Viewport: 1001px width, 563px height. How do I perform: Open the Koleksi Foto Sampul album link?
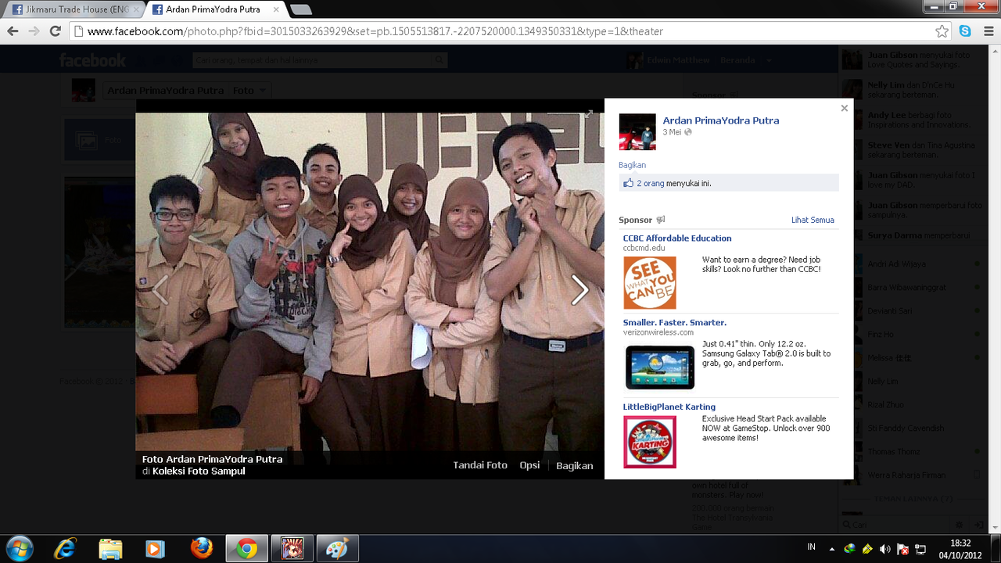pyautogui.click(x=199, y=472)
